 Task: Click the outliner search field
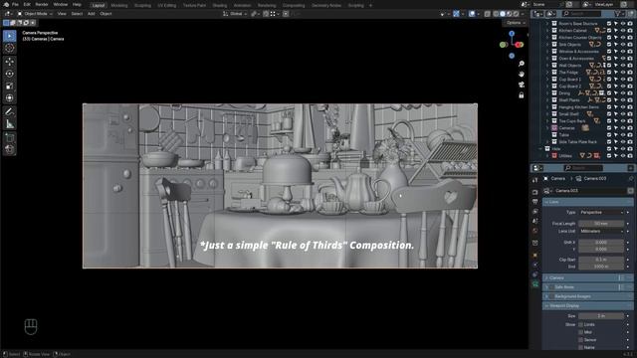(x=581, y=14)
